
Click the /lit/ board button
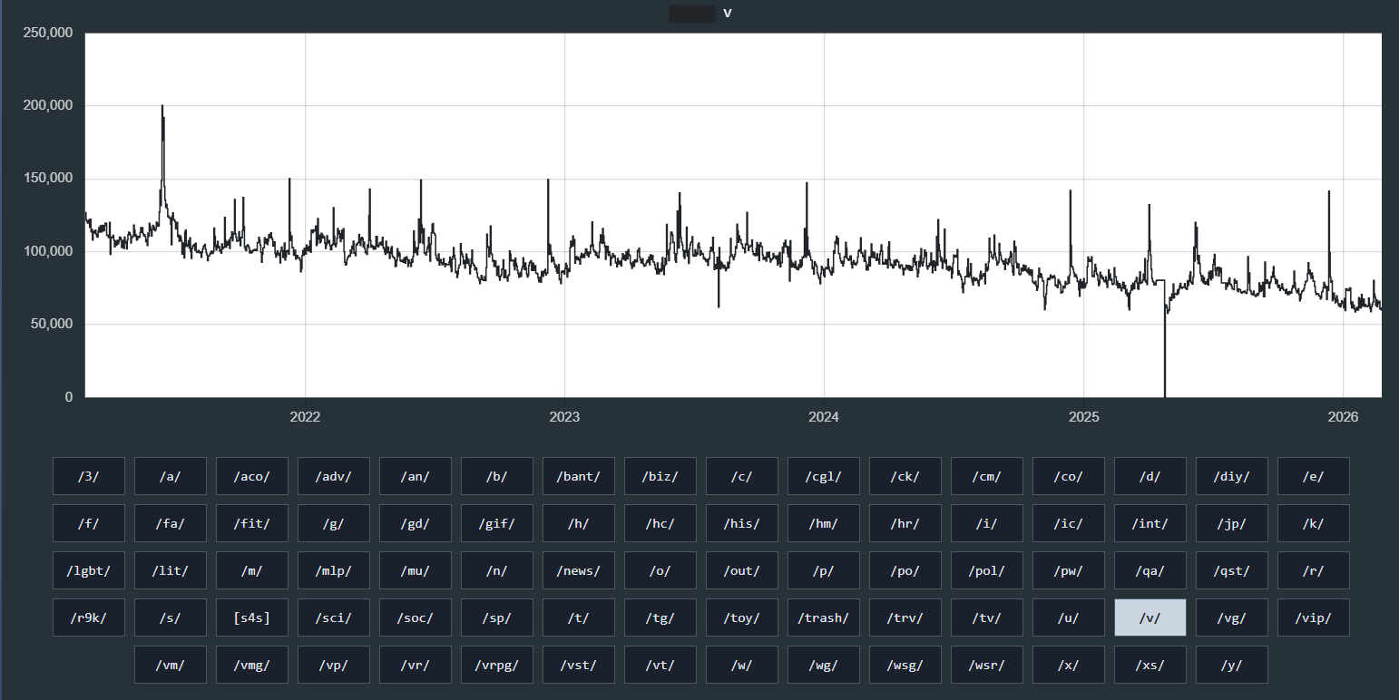point(171,570)
